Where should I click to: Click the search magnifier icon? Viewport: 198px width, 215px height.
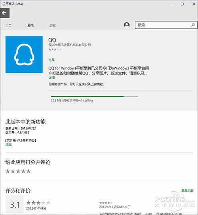193,25
